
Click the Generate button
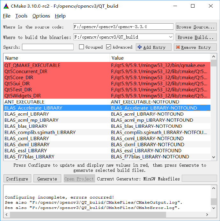point(47,179)
